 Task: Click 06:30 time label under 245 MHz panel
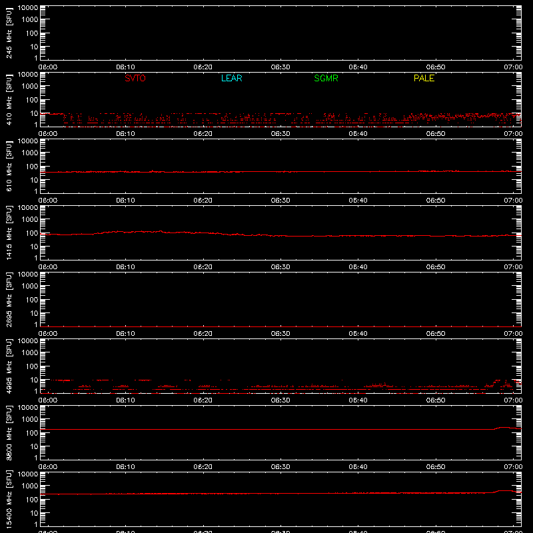pos(280,67)
